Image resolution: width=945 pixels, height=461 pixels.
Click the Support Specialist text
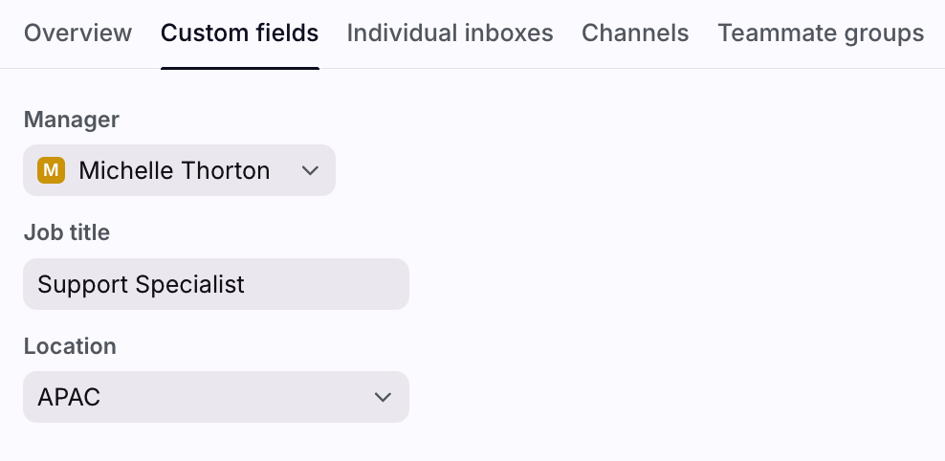point(141,284)
